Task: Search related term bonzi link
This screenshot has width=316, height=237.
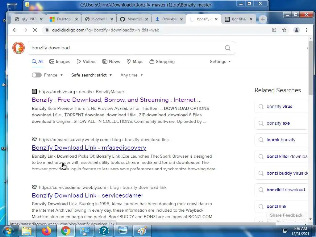Action: [x=281, y=206]
